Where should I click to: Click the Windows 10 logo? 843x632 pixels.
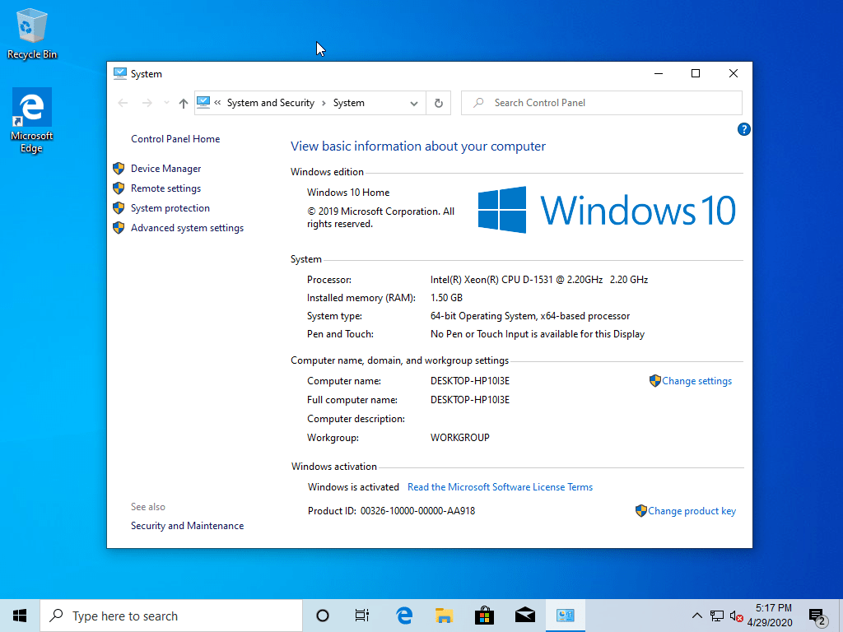pos(607,210)
